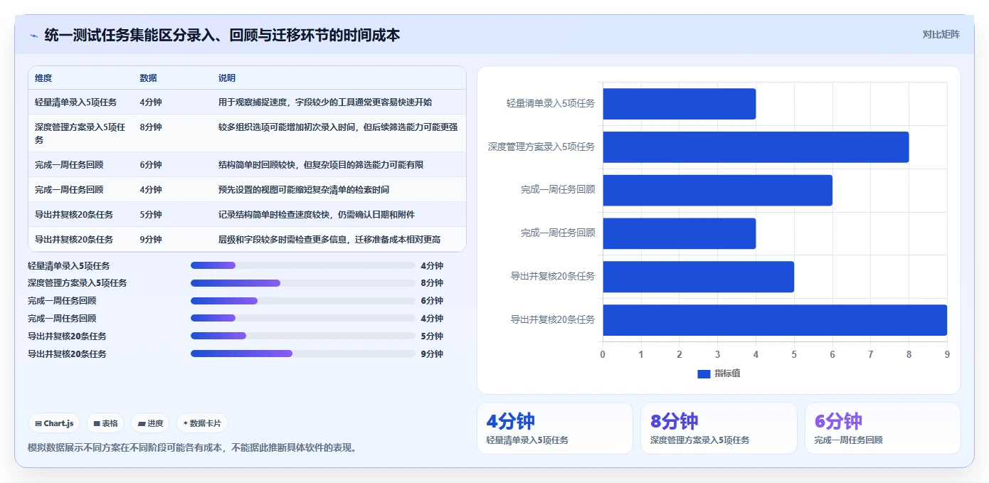Click description starting 用于观察捕捉速度

pyautogui.click(x=325, y=102)
